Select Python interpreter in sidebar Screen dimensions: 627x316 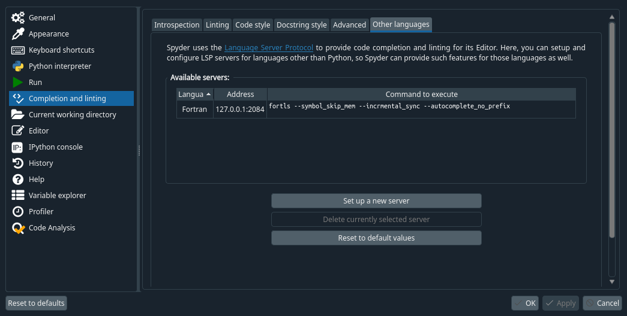71,66
